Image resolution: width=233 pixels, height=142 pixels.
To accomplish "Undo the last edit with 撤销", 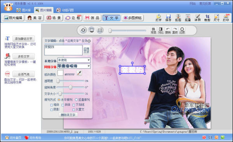I will tap(168, 31).
